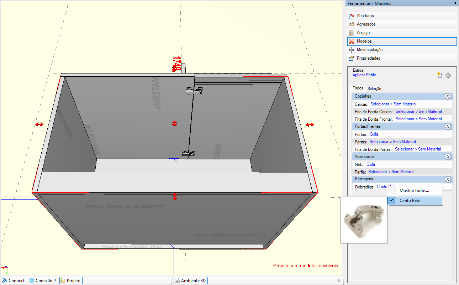This screenshot has height=285, width=459.
Task: Select material for Perfis
Action: [x=391, y=172]
